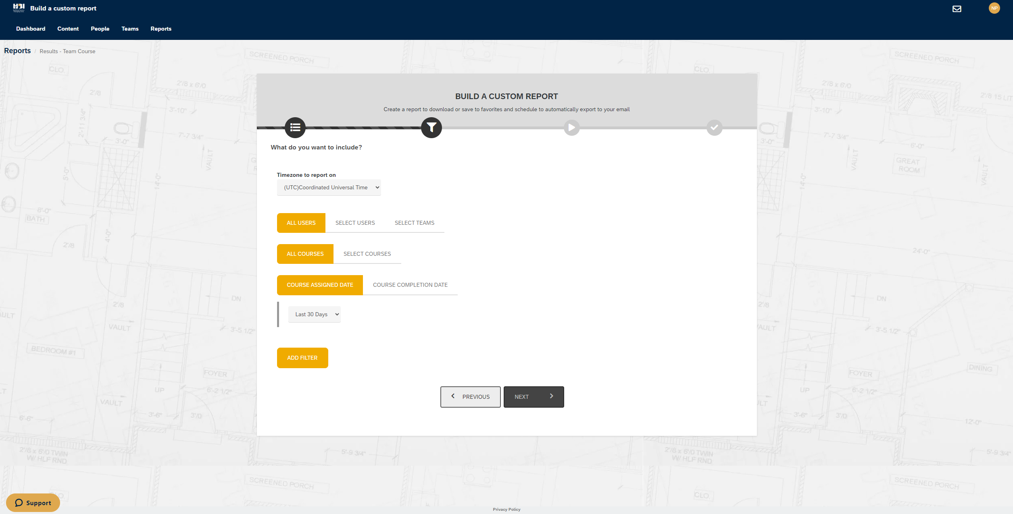Open the Reports menu in navigation
This screenshot has width=1013, height=514.
coord(160,29)
